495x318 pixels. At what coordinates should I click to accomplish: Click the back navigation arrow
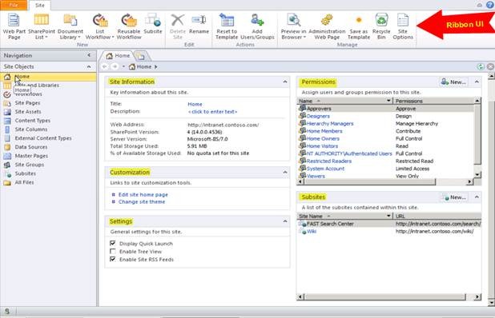(x=105, y=67)
